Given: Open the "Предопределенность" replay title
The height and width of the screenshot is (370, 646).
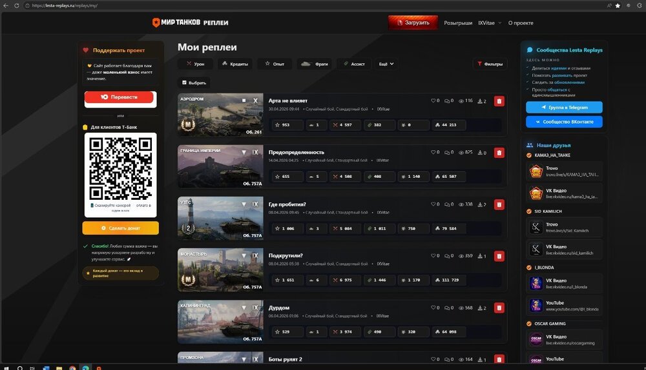Looking at the screenshot, I should point(297,152).
